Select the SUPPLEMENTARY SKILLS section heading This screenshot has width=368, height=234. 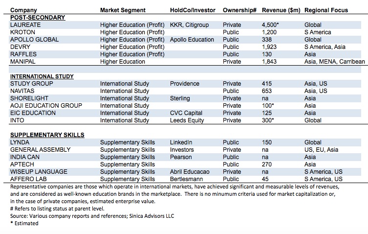click(47, 135)
